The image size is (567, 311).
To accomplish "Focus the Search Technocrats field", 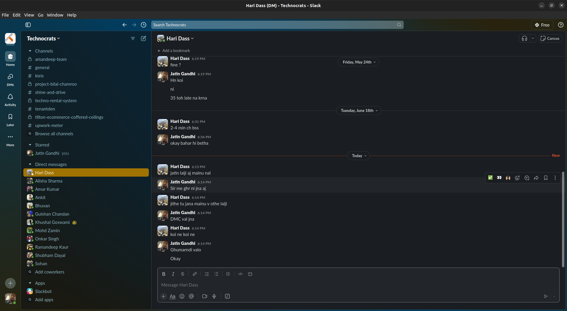I will [277, 25].
